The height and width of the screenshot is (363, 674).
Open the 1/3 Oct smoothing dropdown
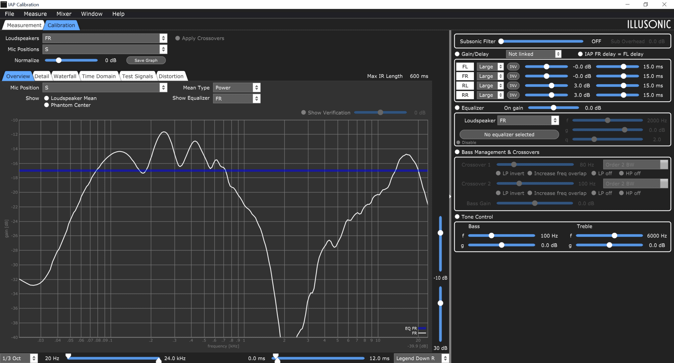19,358
